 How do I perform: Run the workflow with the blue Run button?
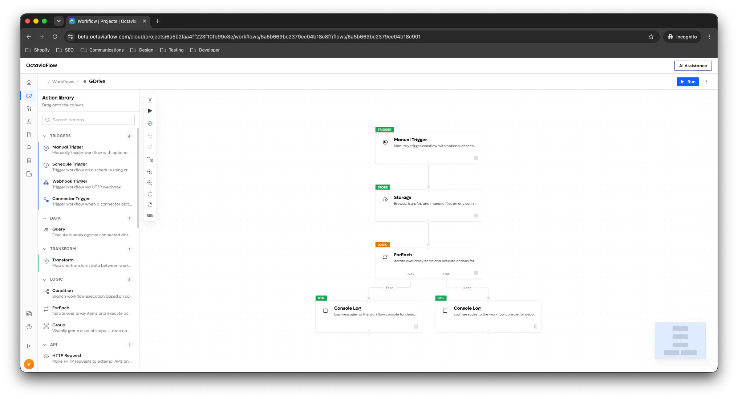tap(688, 82)
